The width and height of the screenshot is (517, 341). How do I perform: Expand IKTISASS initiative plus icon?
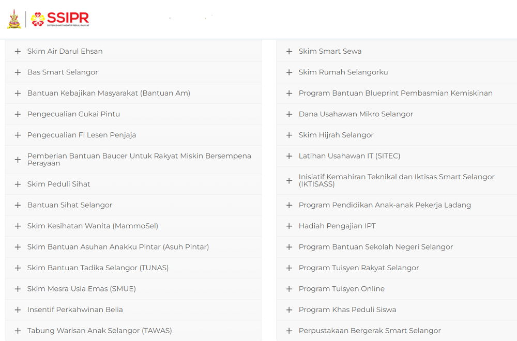pyautogui.click(x=289, y=180)
